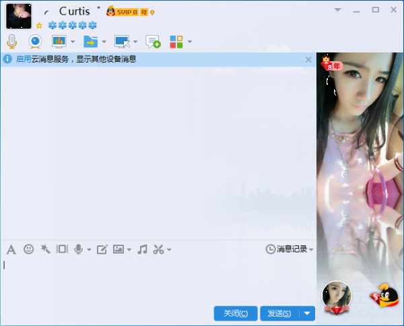Expand the send file dropdown arrow
404x326 pixels.
(104, 42)
